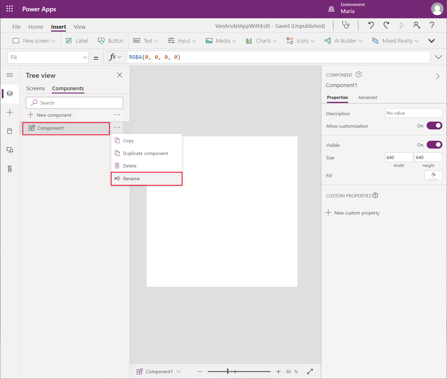Preview the app with play icon
447x379 pixels.
point(402,25)
